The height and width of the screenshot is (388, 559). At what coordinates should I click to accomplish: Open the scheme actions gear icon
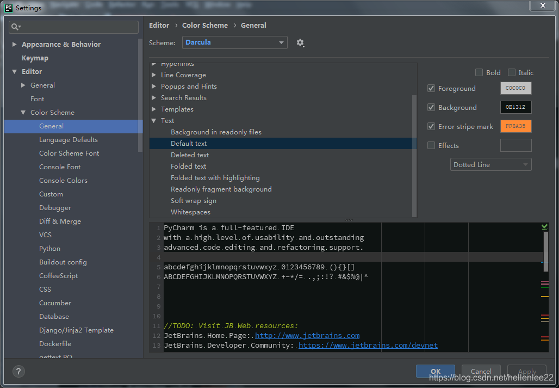pos(300,43)
